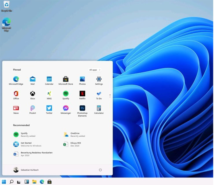This screenshot has width=214, height=185.
Task: Launch the Office app
Action: click(x=16, y=95)
